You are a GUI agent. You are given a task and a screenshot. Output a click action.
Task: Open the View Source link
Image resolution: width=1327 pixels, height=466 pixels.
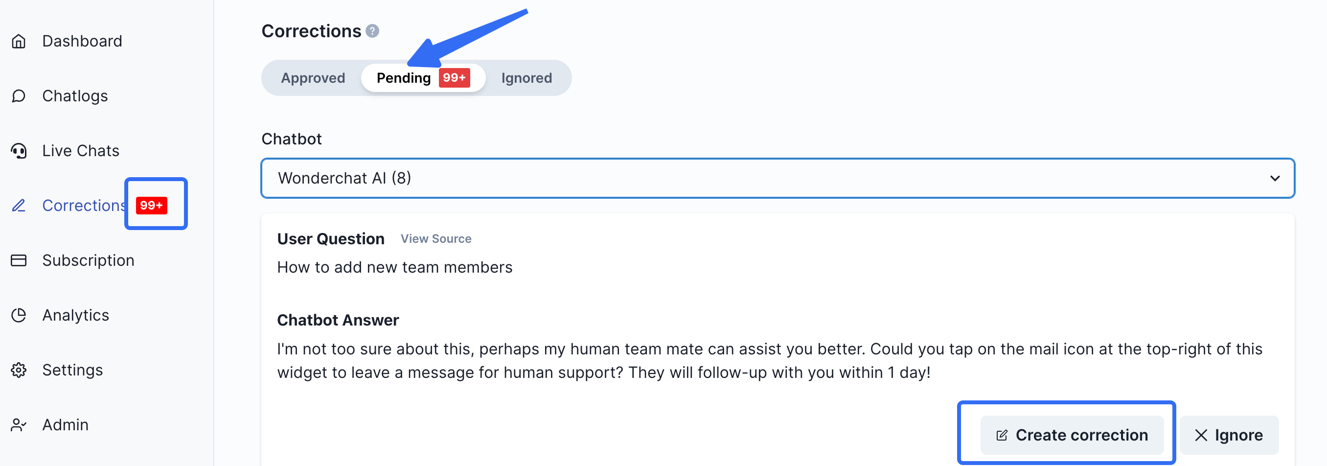pos(436,239)
